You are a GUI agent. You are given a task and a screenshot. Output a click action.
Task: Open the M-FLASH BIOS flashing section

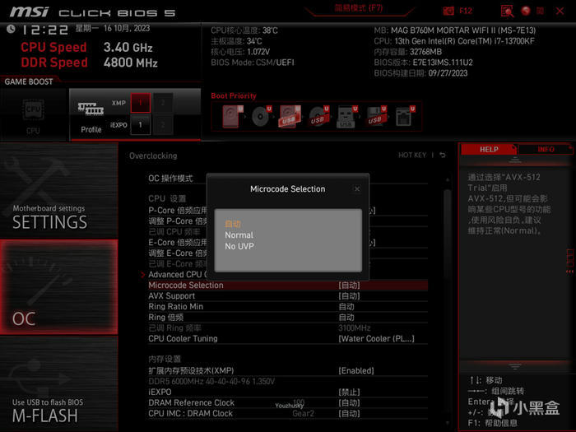[x=58, y=383]
